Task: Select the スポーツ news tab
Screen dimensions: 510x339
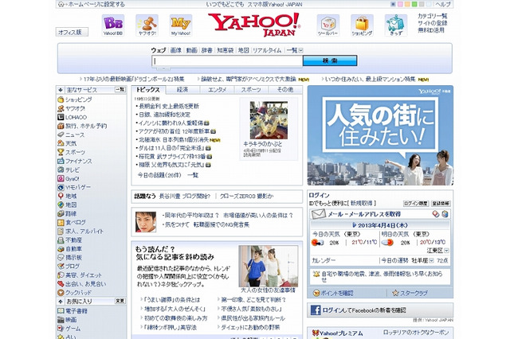Action: coord(251,90)
